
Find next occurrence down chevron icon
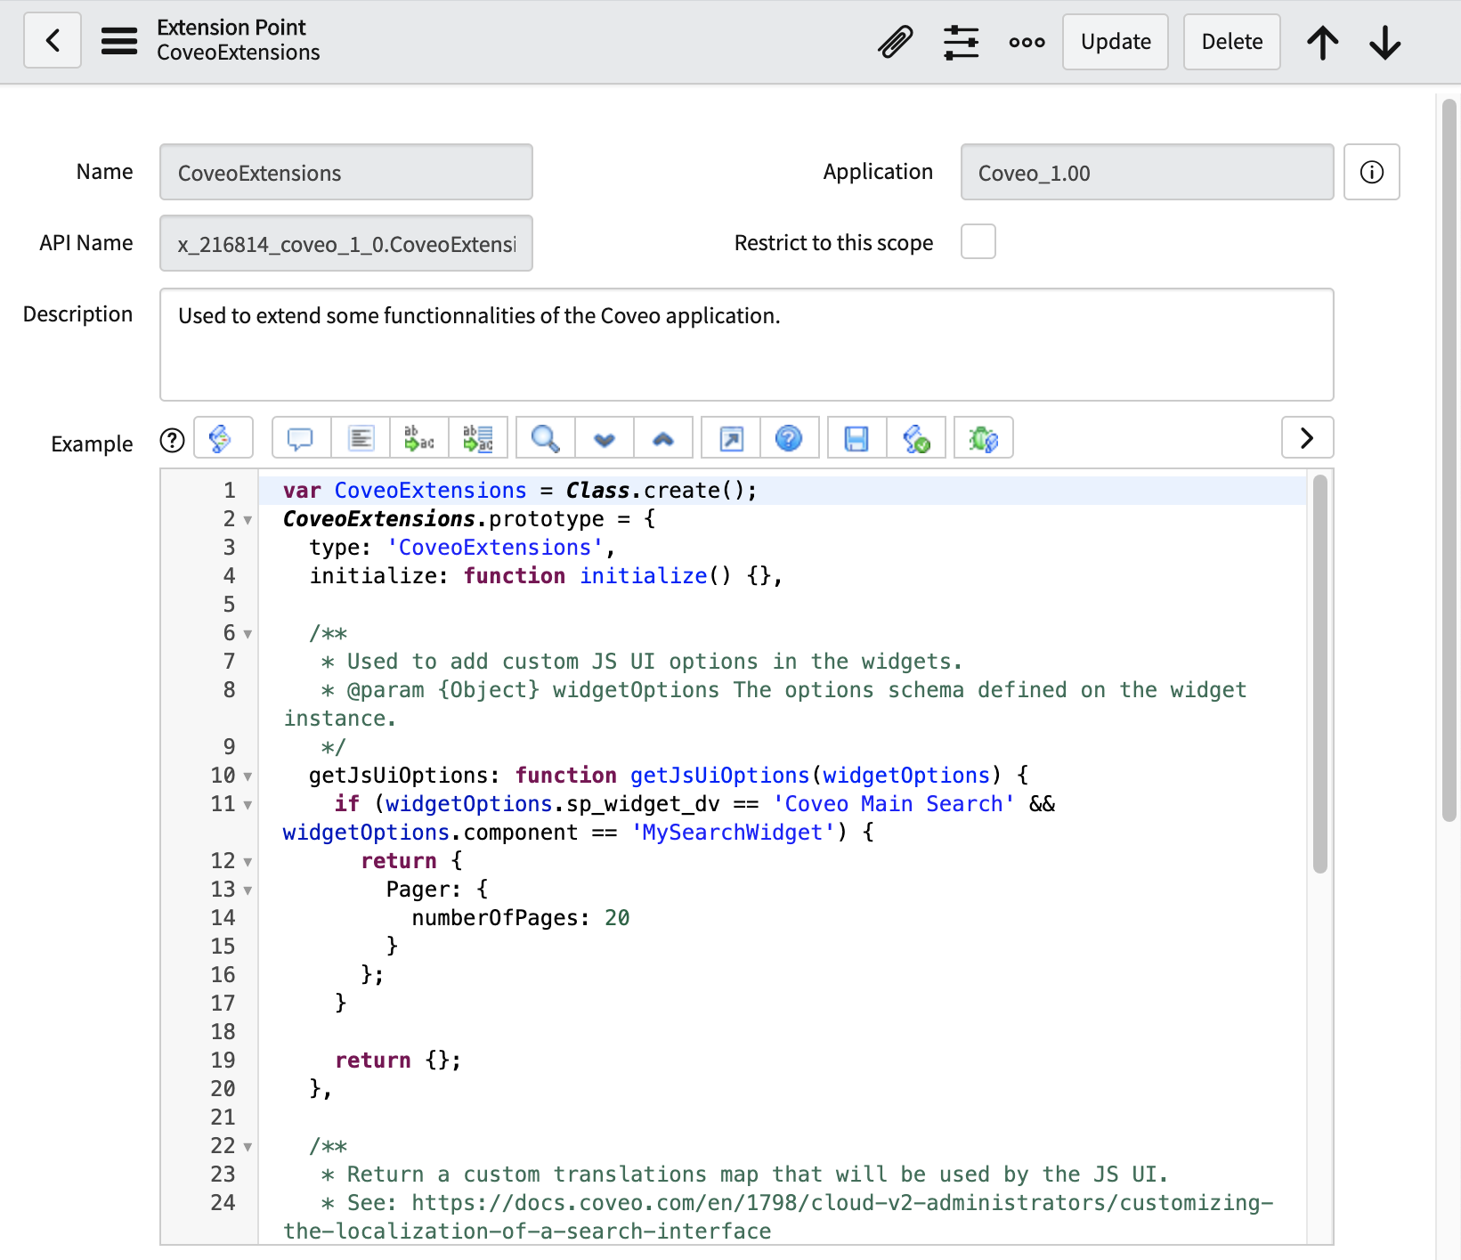pyautogui.click(x=605, y=438)
